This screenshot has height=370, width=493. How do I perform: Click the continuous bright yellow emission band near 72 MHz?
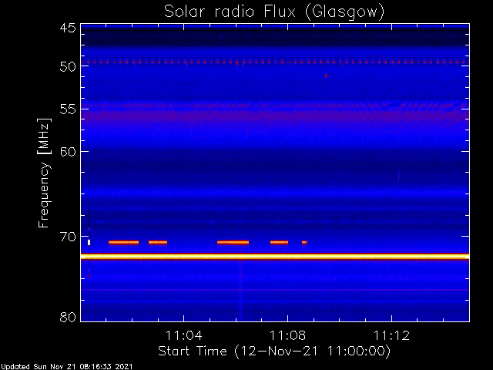(275, 257)
